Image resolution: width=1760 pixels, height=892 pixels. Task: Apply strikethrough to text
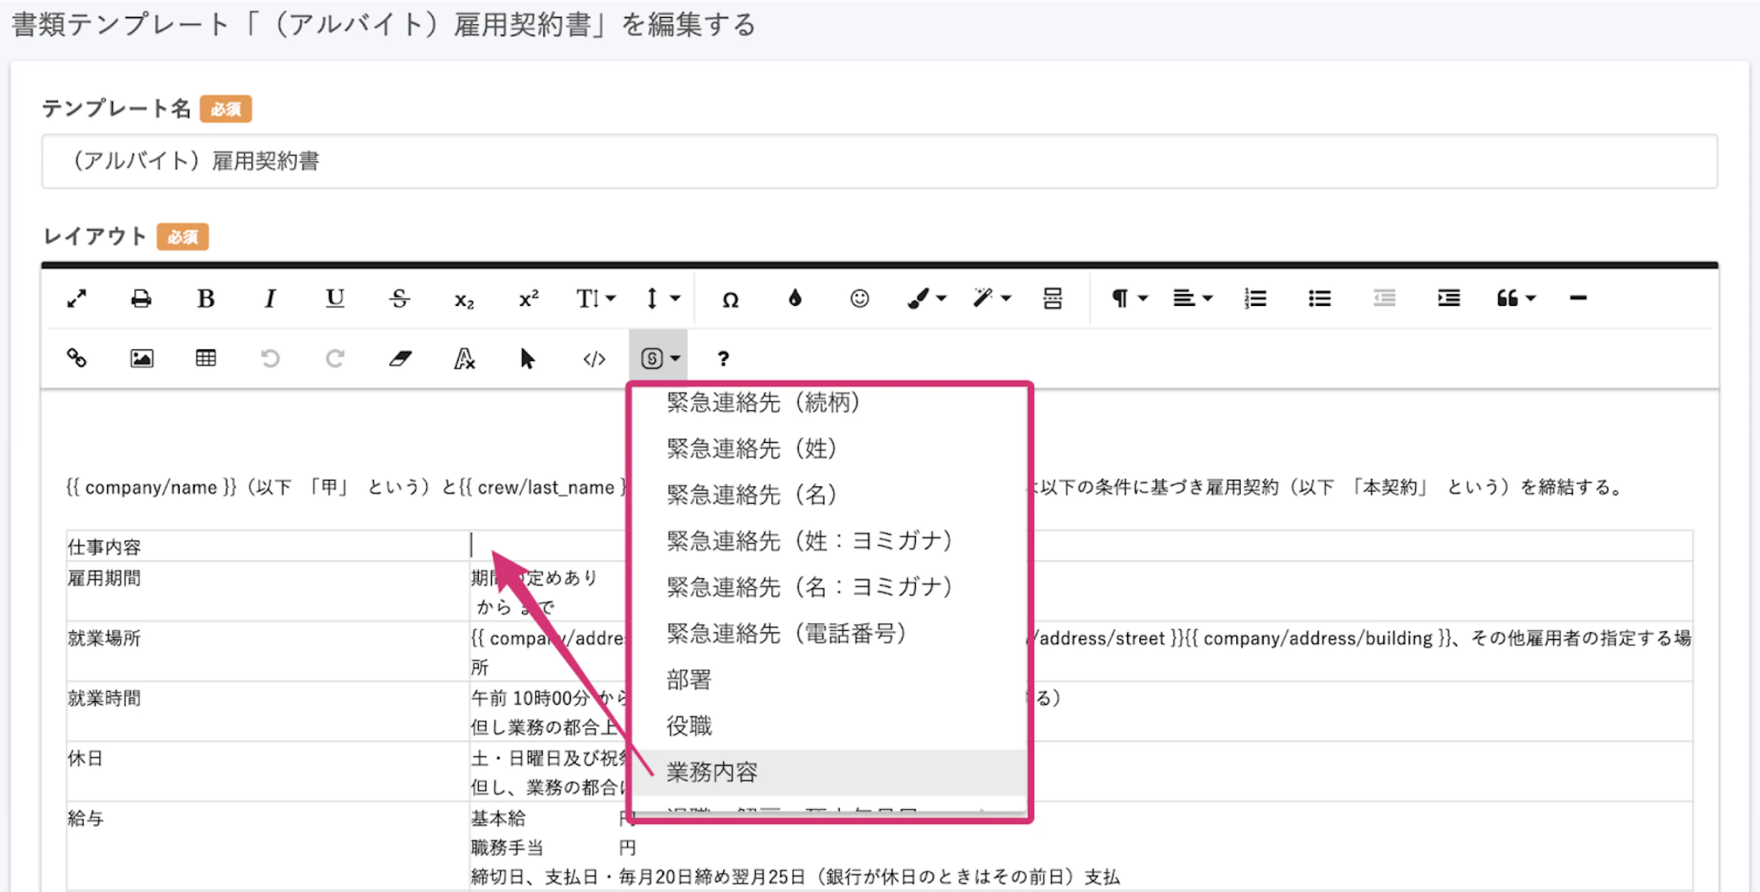click(x=399, y=298)
